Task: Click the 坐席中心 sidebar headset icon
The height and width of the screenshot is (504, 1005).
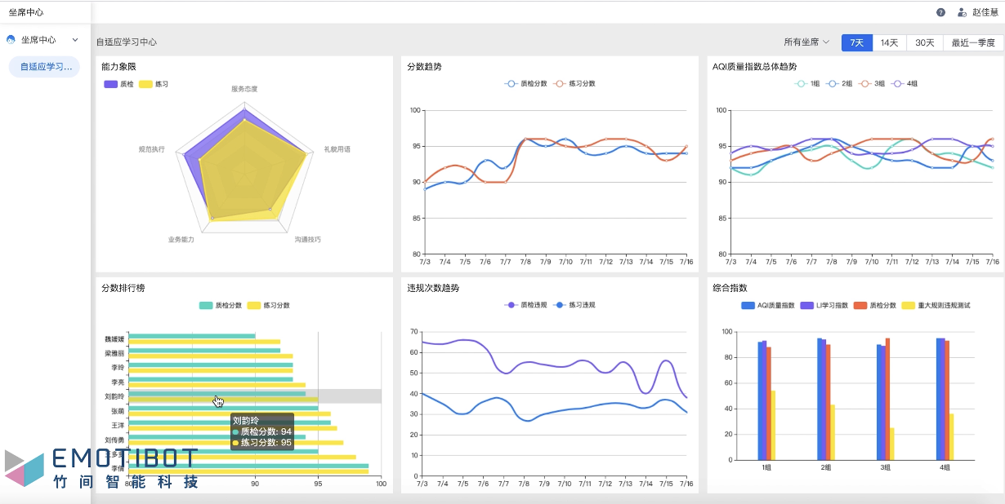Action: (11, 39)
